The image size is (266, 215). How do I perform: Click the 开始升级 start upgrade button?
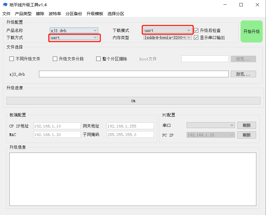(x=251, y=31)
